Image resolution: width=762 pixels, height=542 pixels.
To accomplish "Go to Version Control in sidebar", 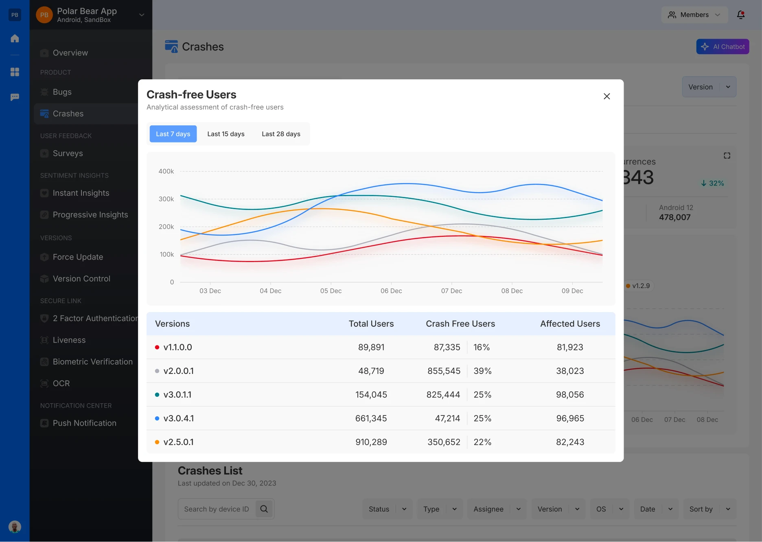I will (x=81, y=279).
